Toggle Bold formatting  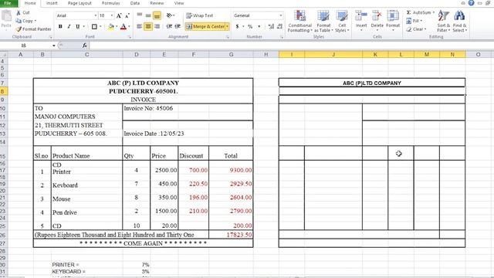click(x=60, y=26)
